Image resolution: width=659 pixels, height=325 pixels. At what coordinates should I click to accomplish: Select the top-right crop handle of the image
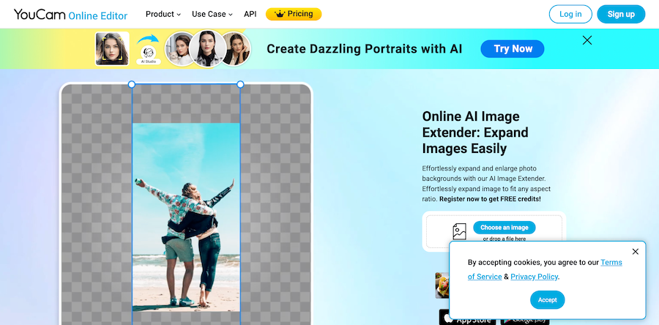point(240,84)
